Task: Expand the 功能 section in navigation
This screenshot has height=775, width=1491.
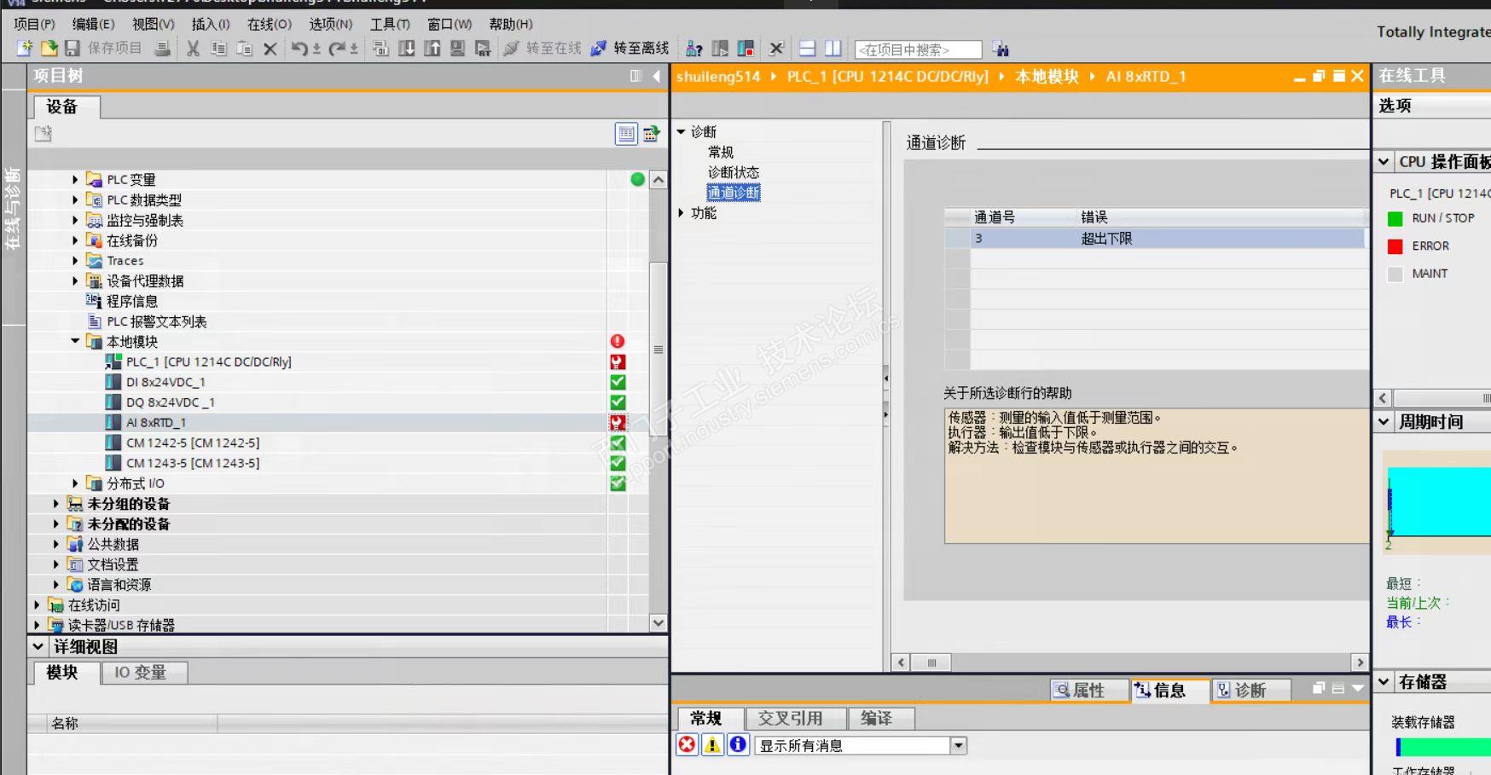Action: click(x=682, y=213)
